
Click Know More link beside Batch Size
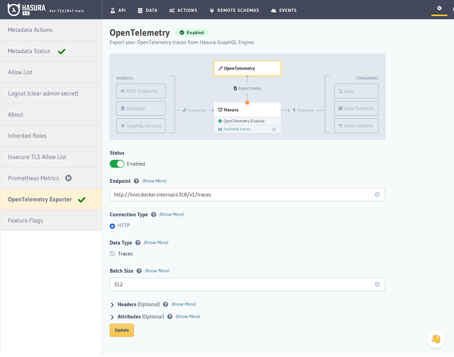pyautogui.click(x=157, y=271)
